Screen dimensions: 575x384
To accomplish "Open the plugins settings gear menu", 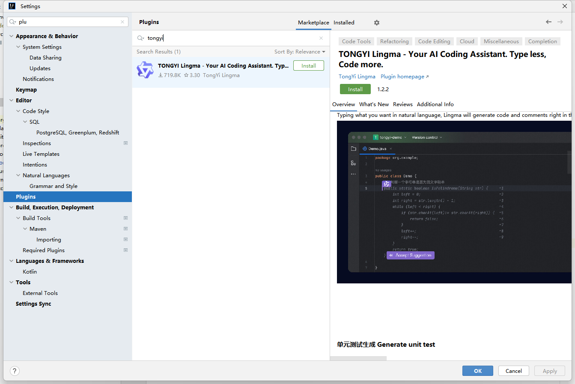I will pos(377,23).
